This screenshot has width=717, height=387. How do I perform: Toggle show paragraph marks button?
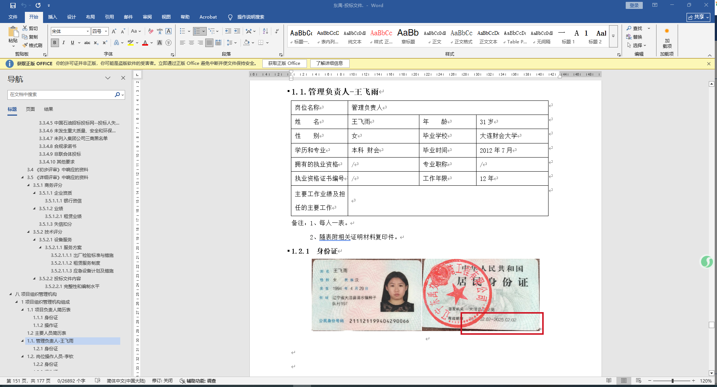(x=277, y=31)
